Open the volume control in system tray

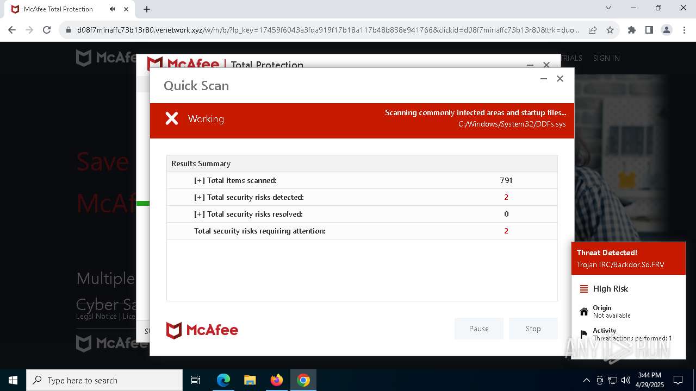(x=625, y=380)
